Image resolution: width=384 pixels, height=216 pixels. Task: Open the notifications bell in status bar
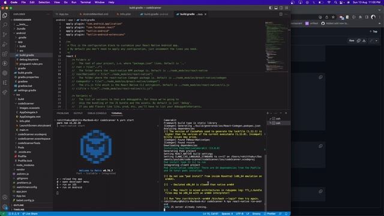pyautogui.click(x=286, y=214)
